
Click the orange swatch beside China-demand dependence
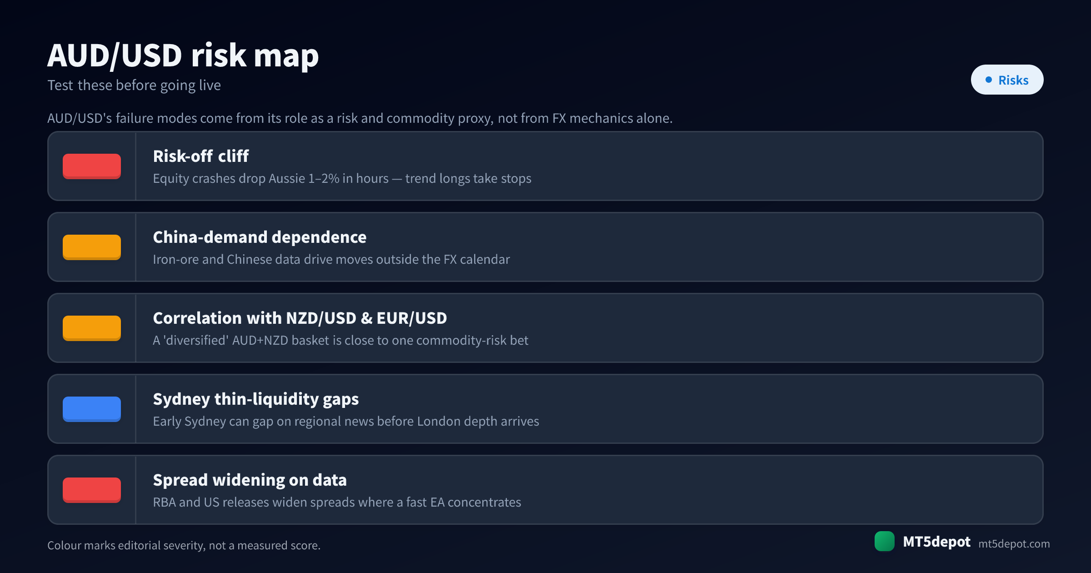(92, 247)
